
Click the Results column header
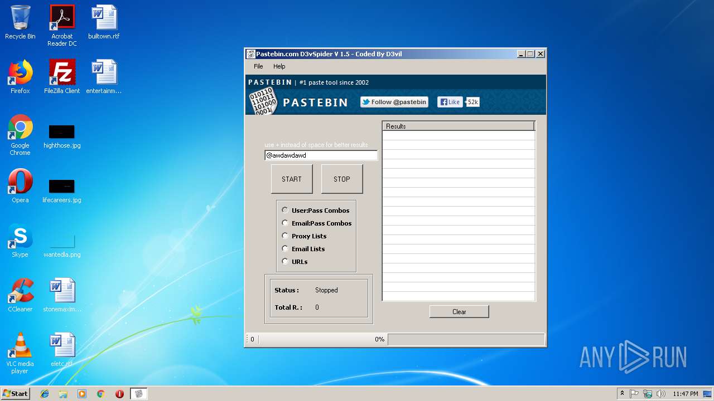[458, 126]
